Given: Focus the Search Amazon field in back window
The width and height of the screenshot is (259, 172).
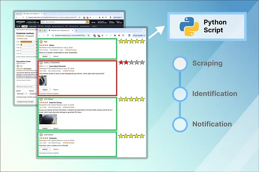Looking at the screenshot, I should tap(65, 22).
